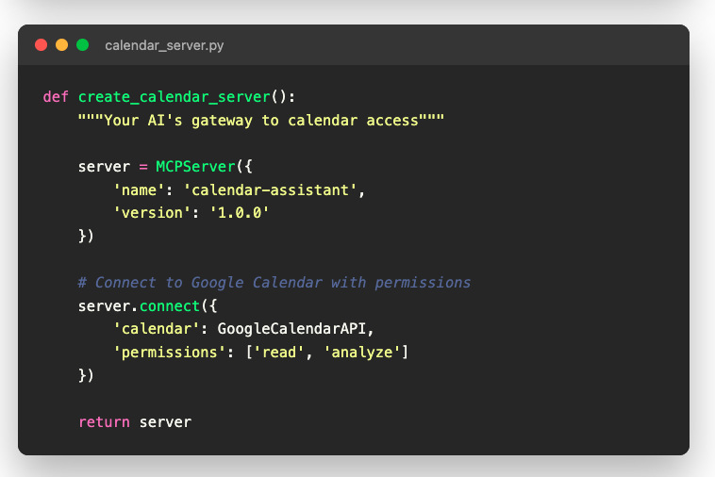Screen dimensions: 715x477
Task: Click the red close window dot
Action: tap(42, 45)
